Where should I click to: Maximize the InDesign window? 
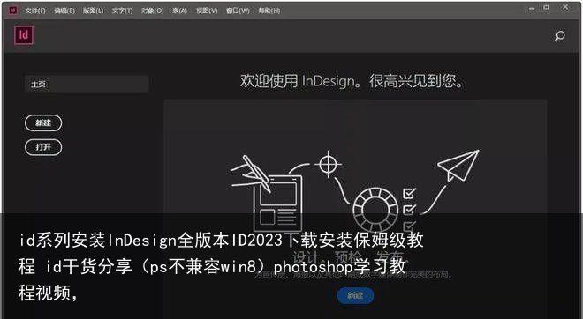pyautogui.click(x=546, y=7)
